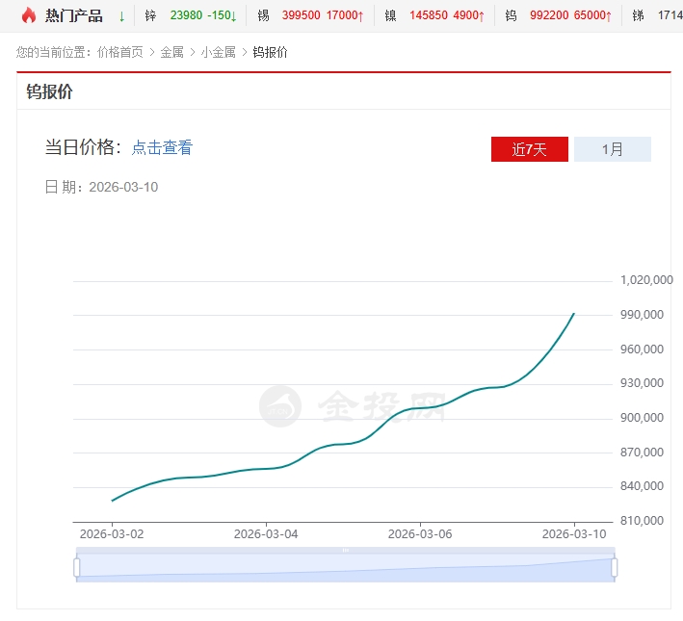Open the 锌 price ticker item
683x621 pixels.
pyautogui.click(x=191, y=15)
